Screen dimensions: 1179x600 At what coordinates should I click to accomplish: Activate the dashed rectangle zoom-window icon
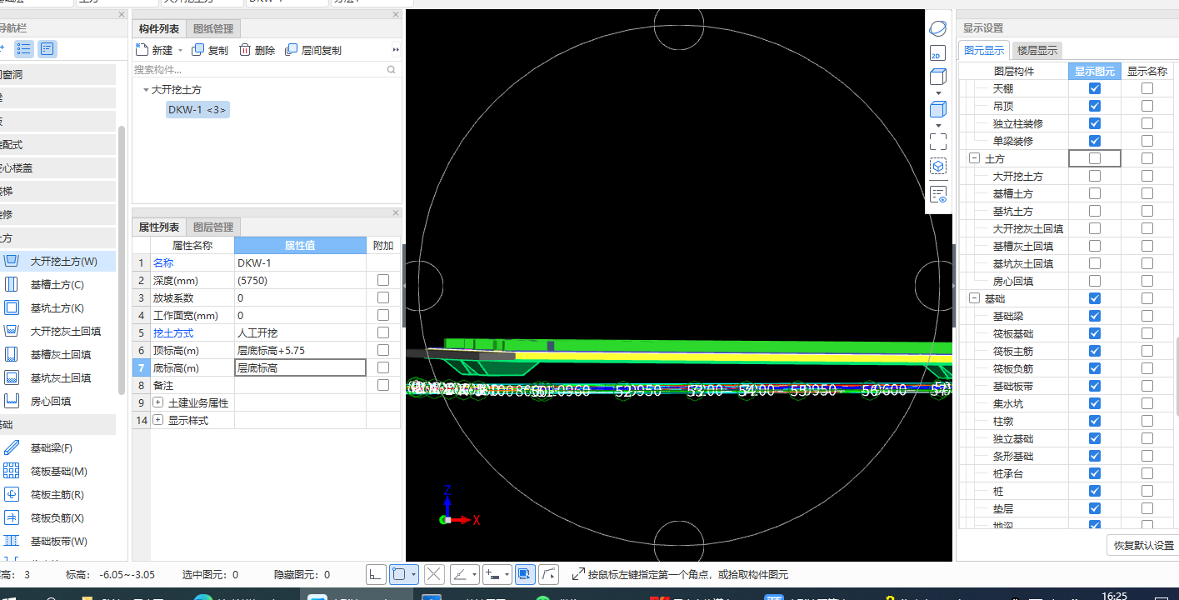click(938, 141)
